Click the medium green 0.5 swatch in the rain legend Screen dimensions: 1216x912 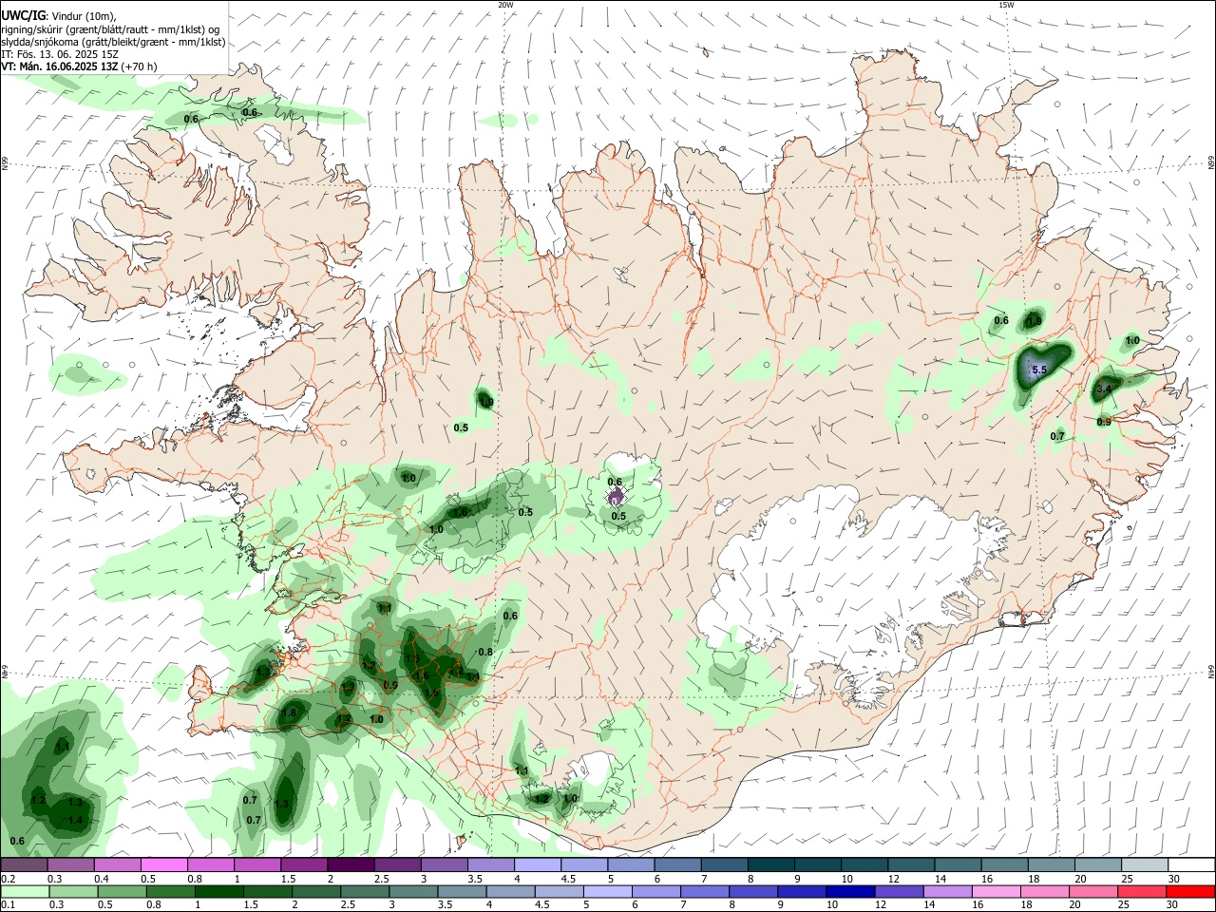tap(121, 891)
